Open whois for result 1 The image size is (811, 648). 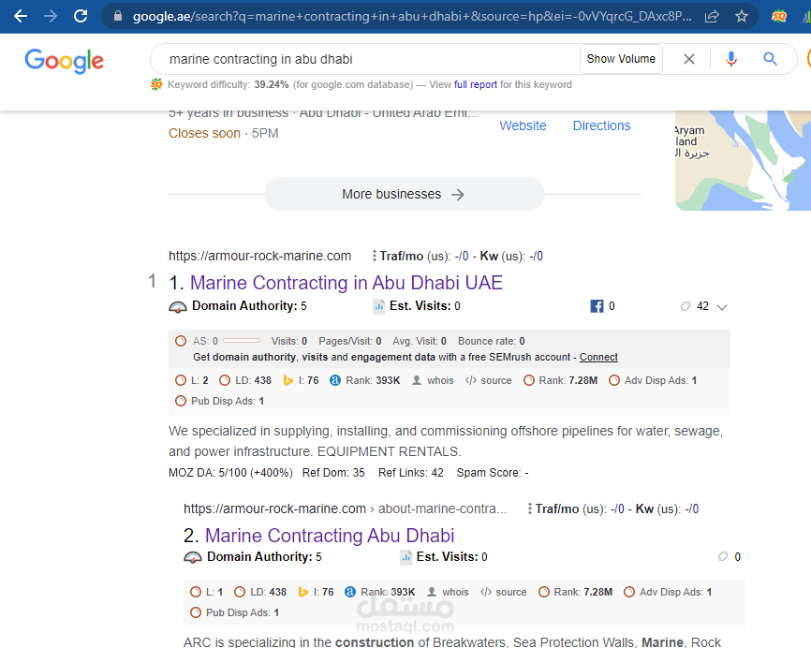[x=433, y=380]
